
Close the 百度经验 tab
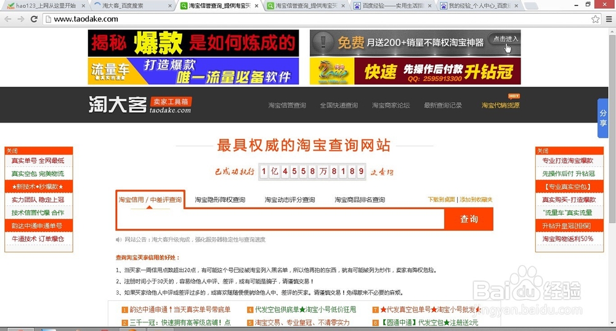coord(429,6)
